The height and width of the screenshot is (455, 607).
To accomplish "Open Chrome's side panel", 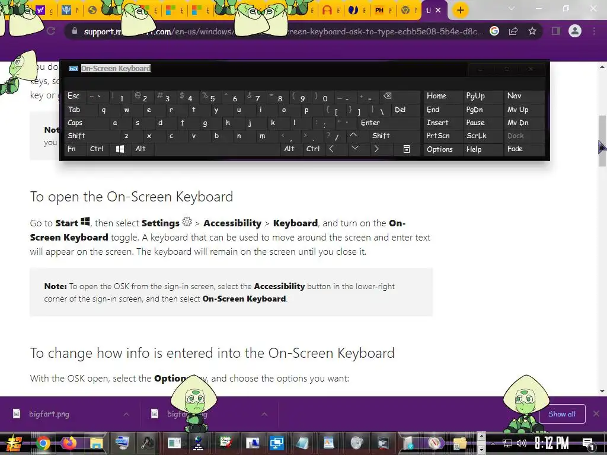I will point(556,31).
